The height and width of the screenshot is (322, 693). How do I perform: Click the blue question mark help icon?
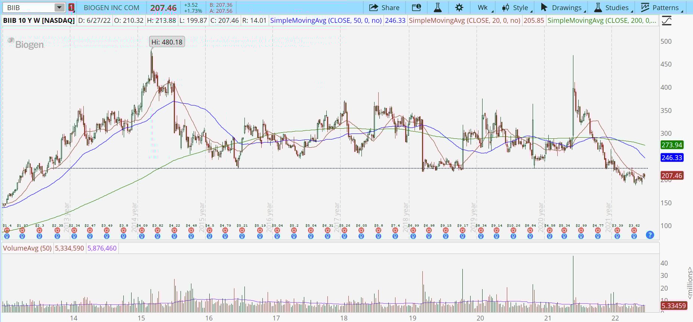tap(650, 235)
